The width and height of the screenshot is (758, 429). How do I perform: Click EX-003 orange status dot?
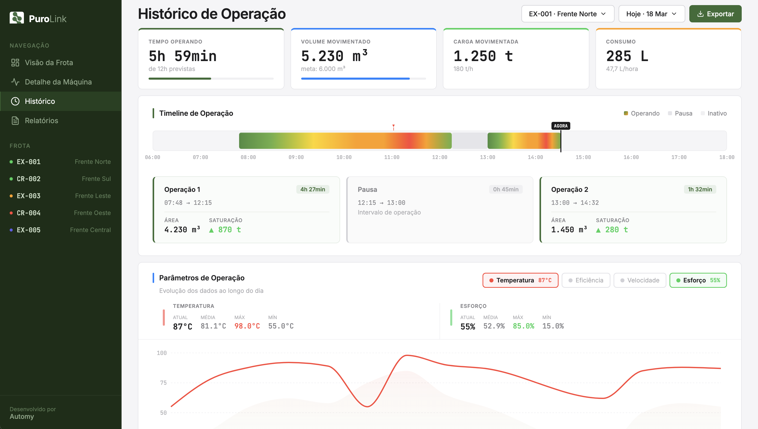coord(11,196)
